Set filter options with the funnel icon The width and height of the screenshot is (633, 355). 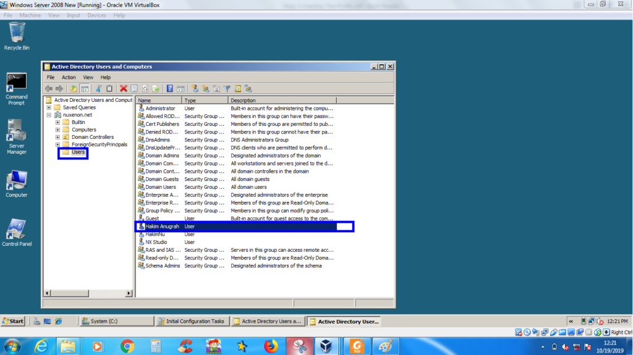click(x=227, y=88)
